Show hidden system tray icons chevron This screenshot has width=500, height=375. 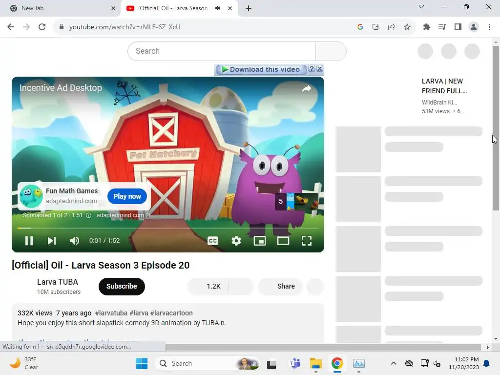pos(394,363)
